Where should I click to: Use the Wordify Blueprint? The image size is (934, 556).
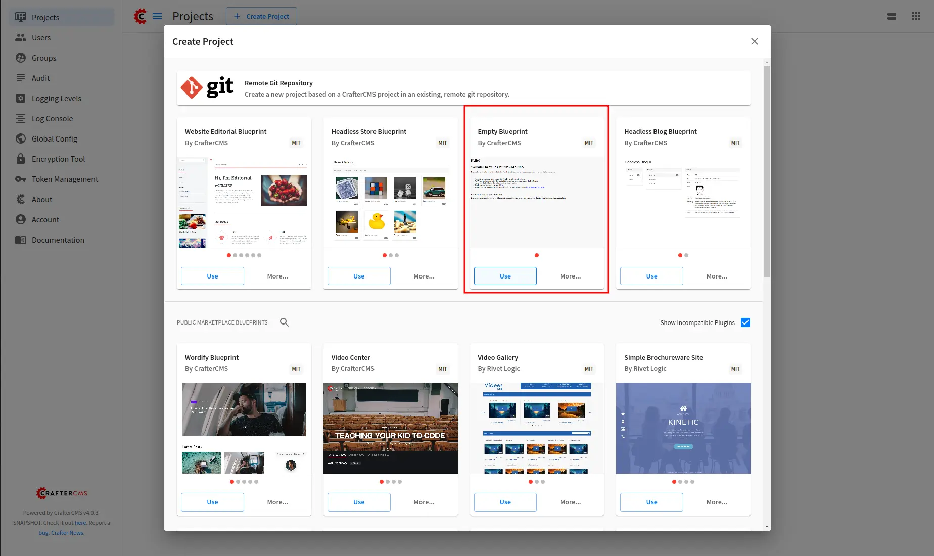[x=212, y=502]
